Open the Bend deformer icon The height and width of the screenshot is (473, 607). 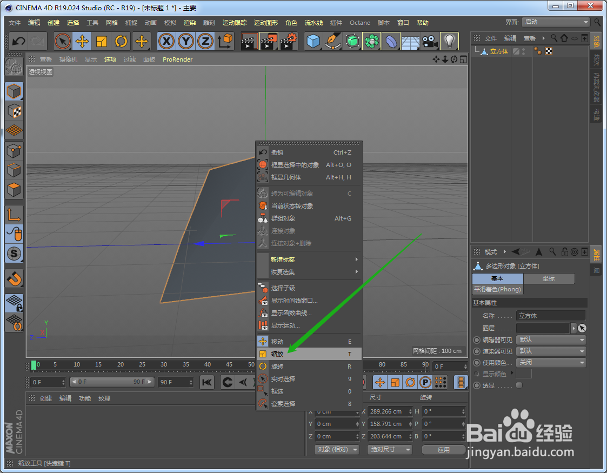click(x=391, y=42)
